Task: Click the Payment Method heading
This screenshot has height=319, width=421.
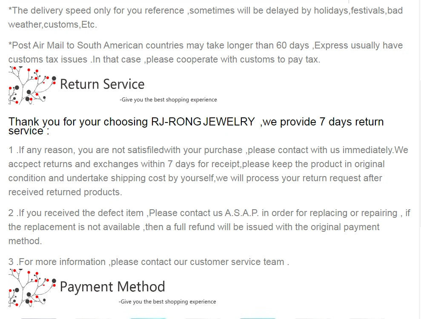Action: pos(112,287)
